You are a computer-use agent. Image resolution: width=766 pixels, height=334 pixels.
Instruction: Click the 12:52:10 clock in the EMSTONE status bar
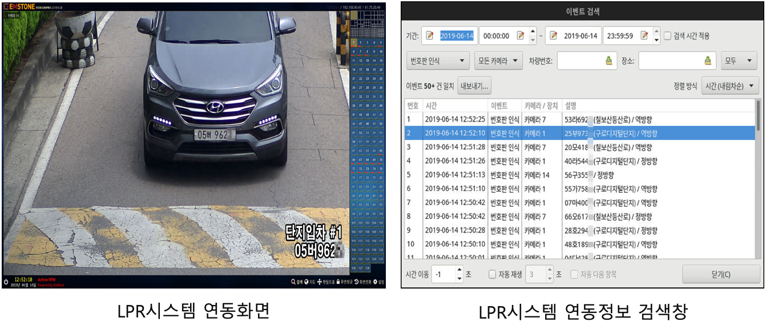23,280
